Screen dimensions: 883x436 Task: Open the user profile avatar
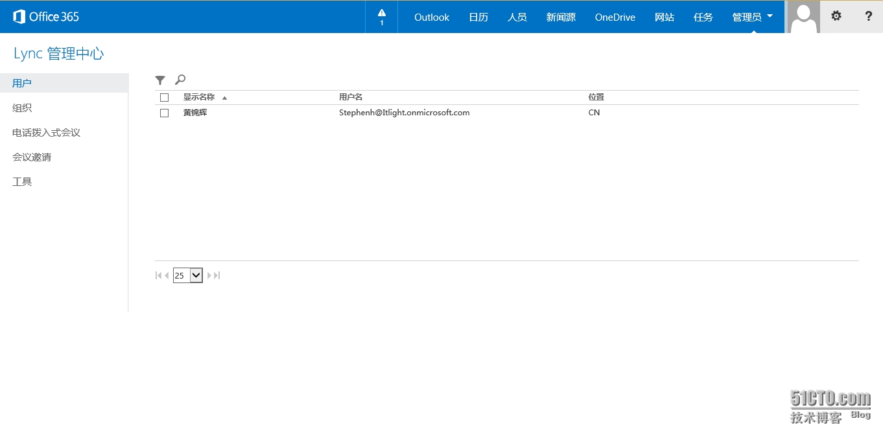[803, 17]
